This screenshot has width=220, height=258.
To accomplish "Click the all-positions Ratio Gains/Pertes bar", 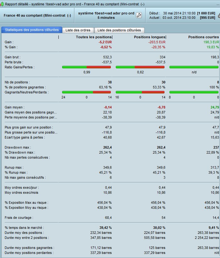I will point(86,67).
